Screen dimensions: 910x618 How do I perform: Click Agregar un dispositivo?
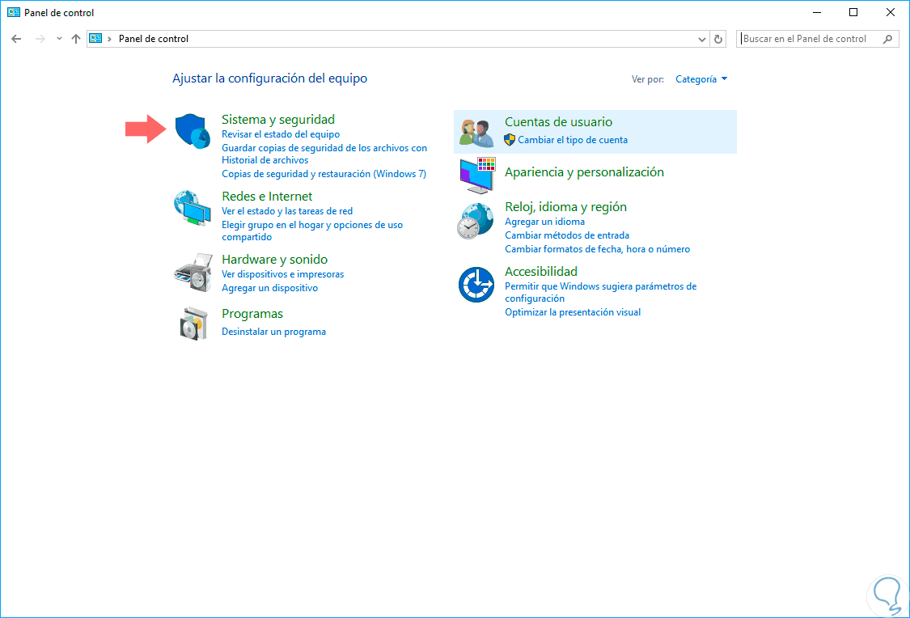point(270,288)
